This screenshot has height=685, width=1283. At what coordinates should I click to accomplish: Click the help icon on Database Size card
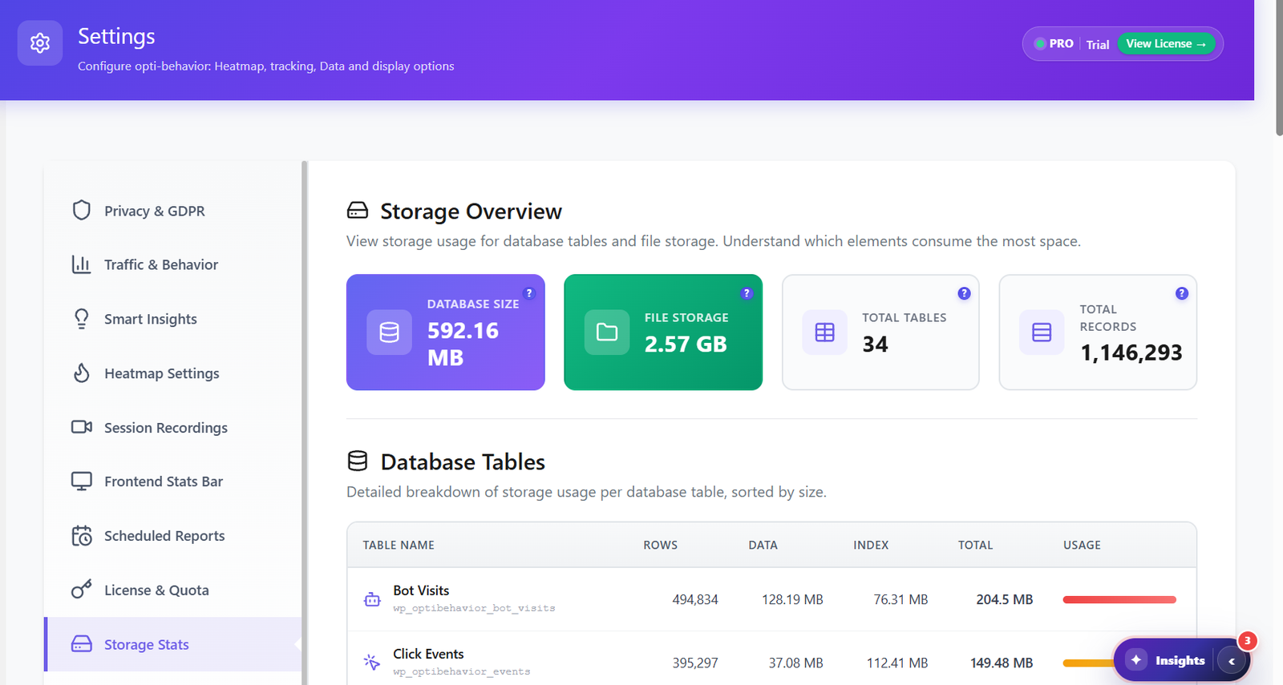[528, 293]
